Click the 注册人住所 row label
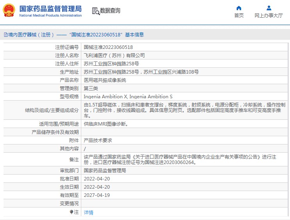Image resolution: width=290 pixels, height=220 pixels. tap(67, 64)
